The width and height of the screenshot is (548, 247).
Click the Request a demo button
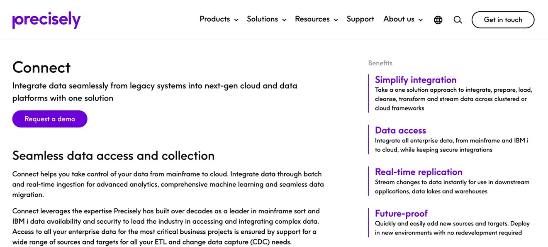[x=50, y=119]
